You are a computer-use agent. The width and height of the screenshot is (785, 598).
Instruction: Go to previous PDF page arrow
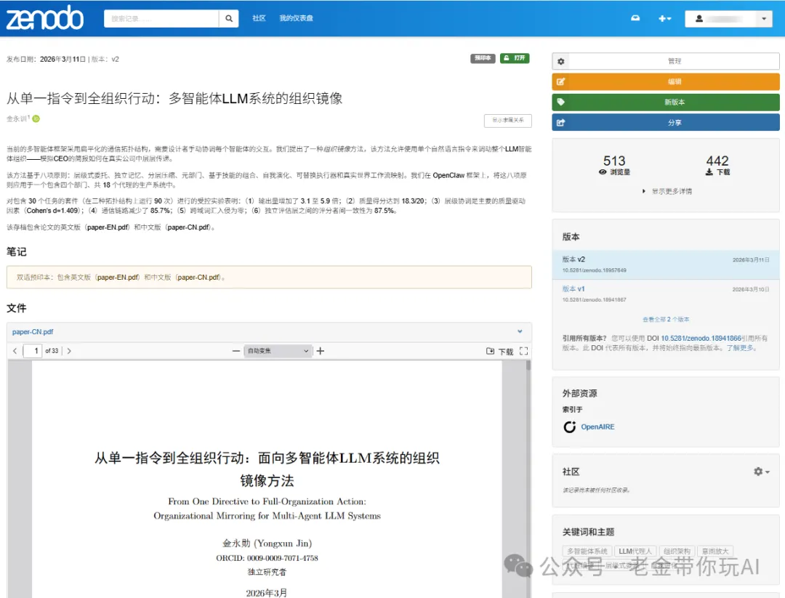[x=15, y=351]
